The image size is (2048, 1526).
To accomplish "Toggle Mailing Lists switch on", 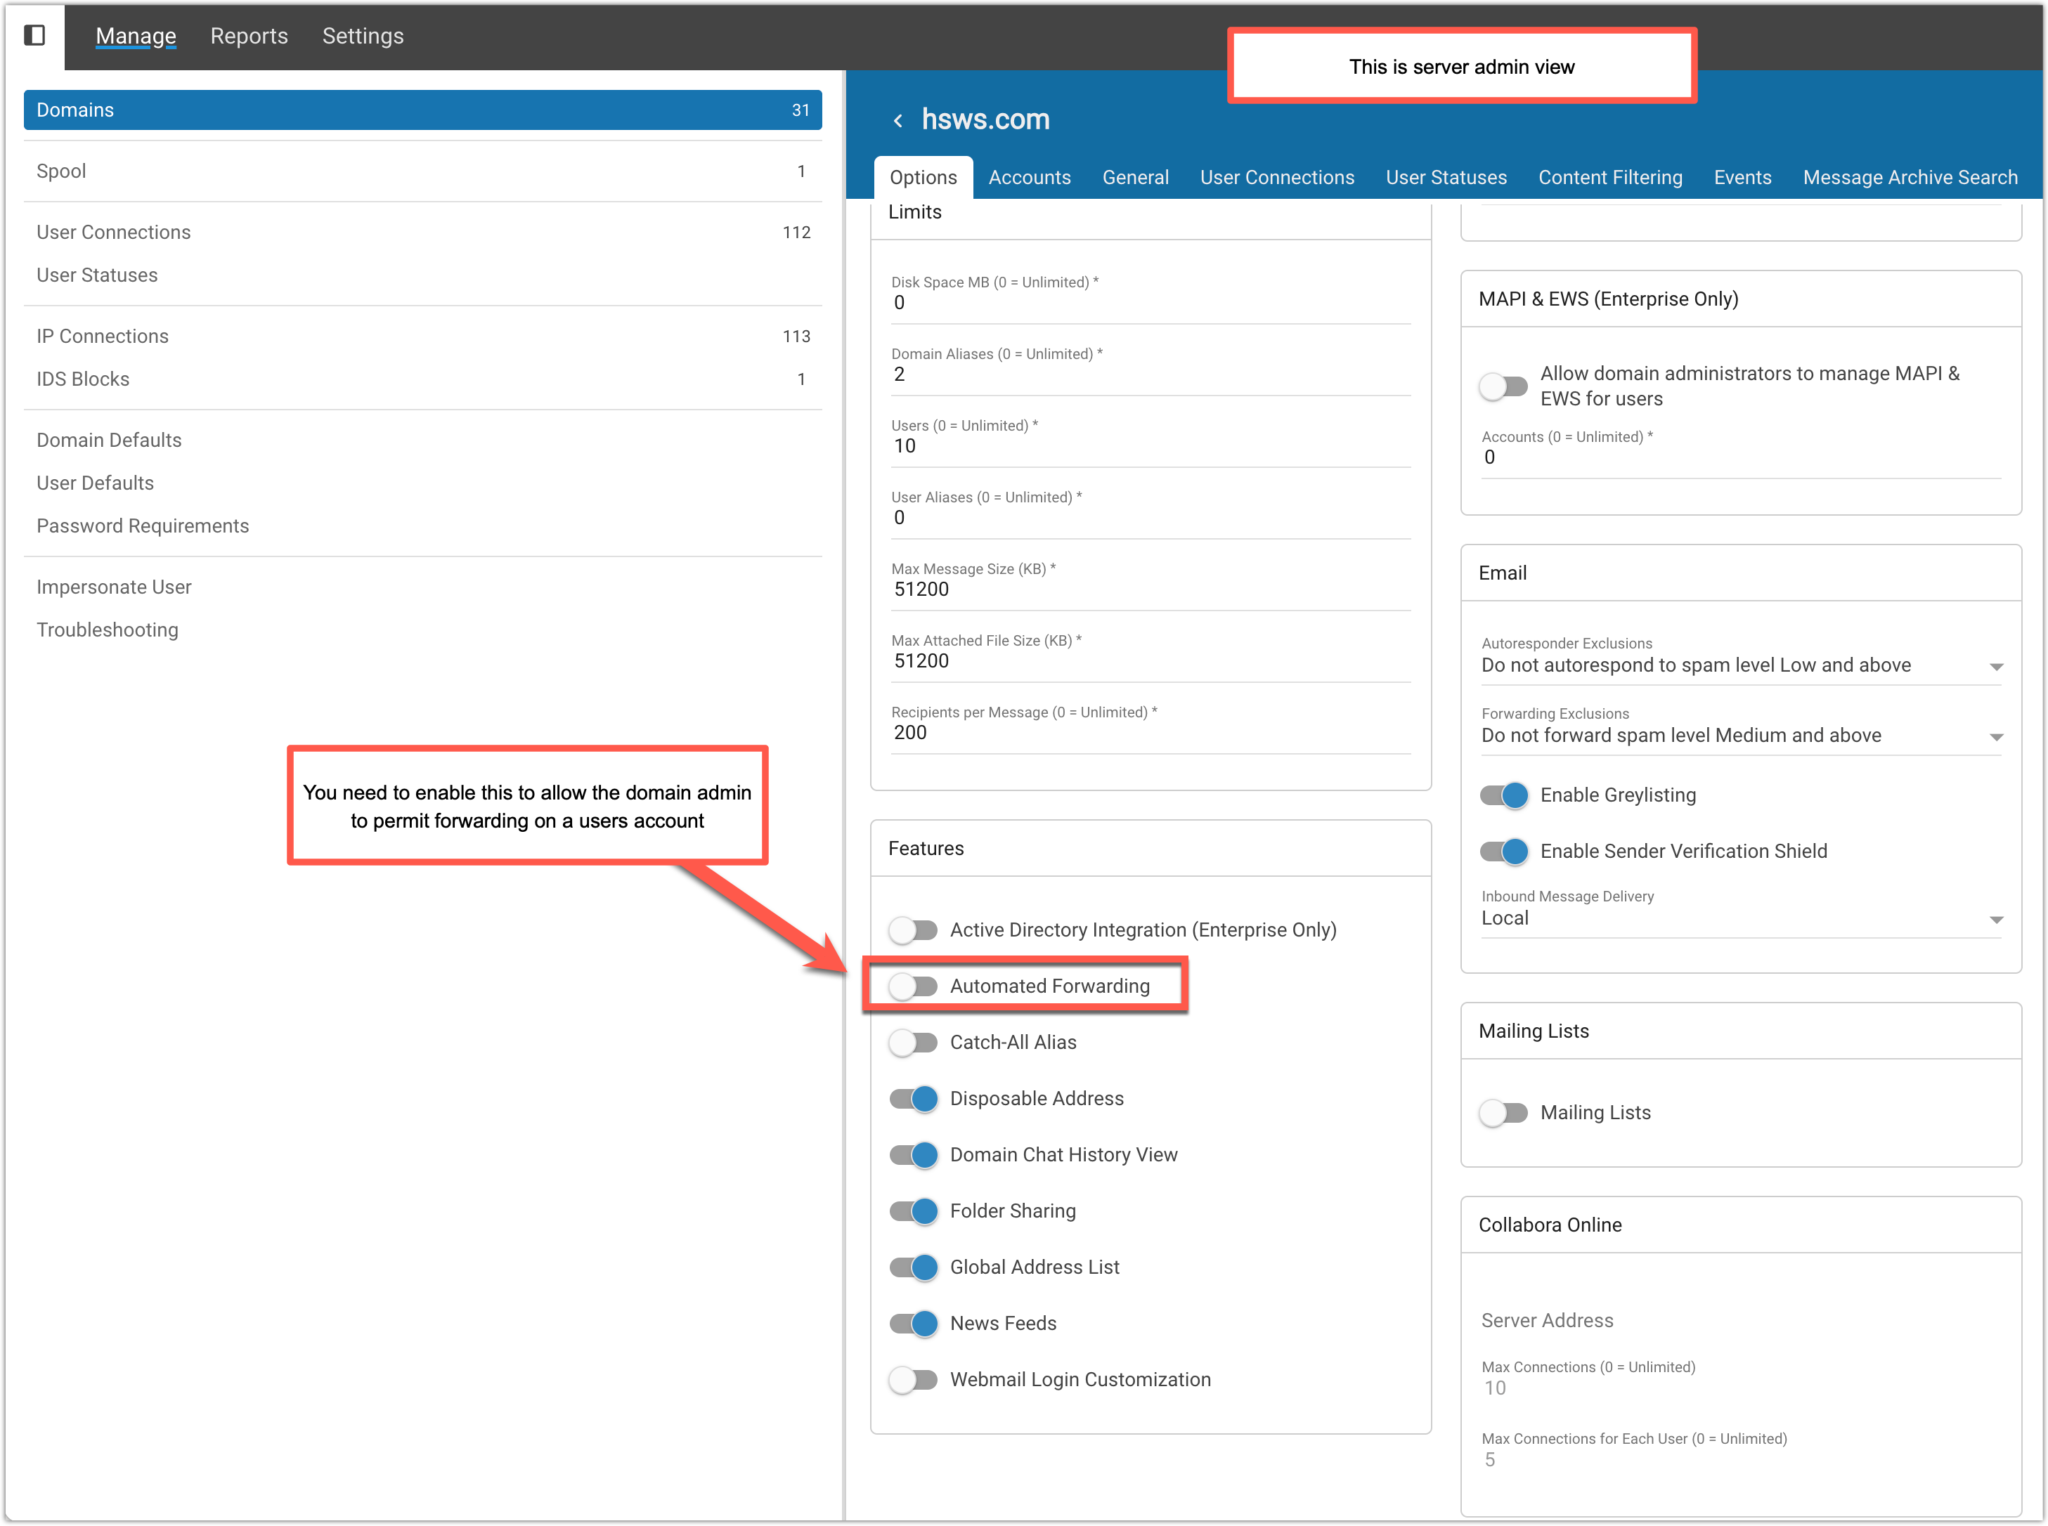I will tap(1503, 1112).
